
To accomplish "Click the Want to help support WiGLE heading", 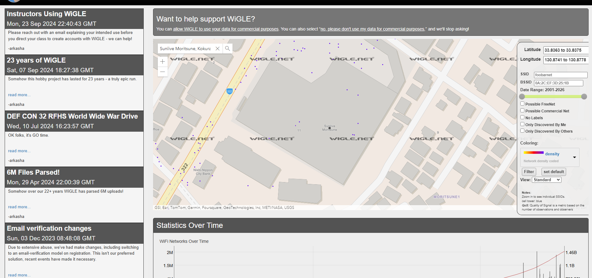I will 206,19.
